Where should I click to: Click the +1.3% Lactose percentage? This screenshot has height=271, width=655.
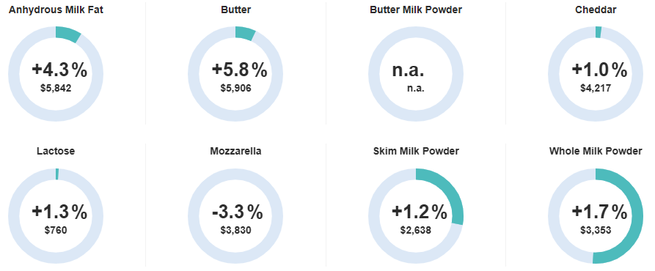[x=59, y=212]
